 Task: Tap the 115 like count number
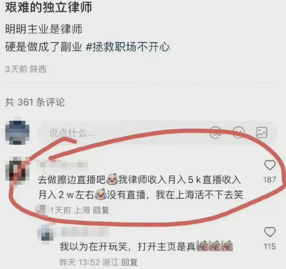pyautogui.click(x=270, y=247)
